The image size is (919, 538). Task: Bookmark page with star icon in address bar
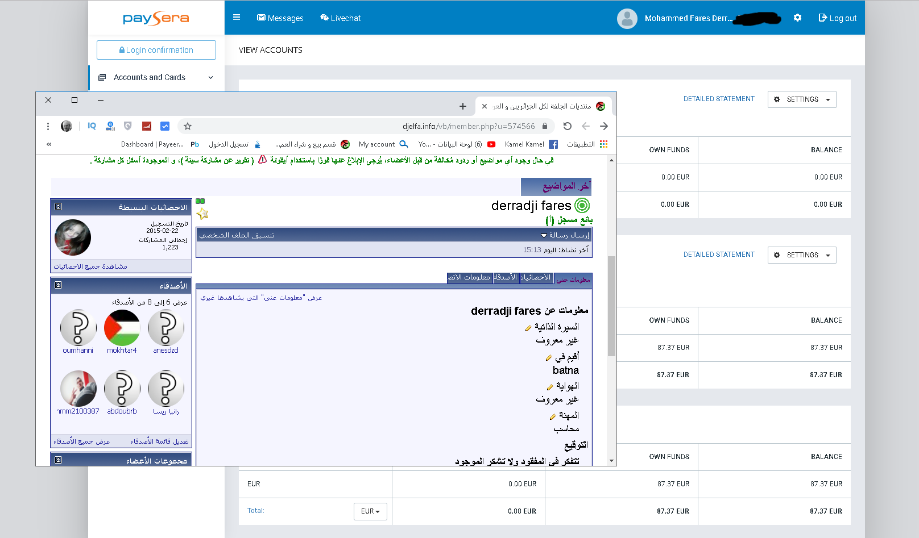click(x=188, y=126)
